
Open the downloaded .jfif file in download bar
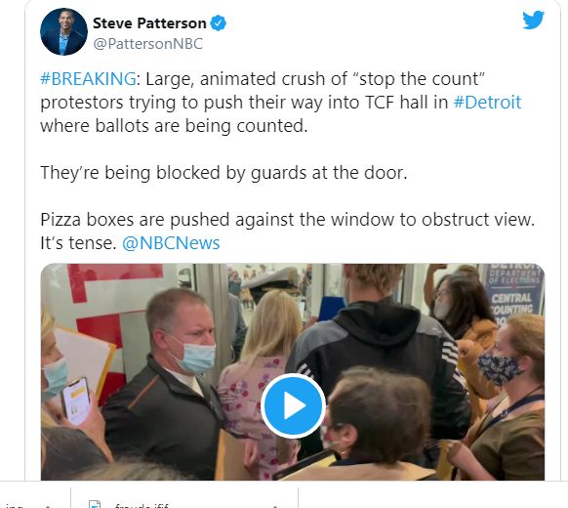[142, 505]
